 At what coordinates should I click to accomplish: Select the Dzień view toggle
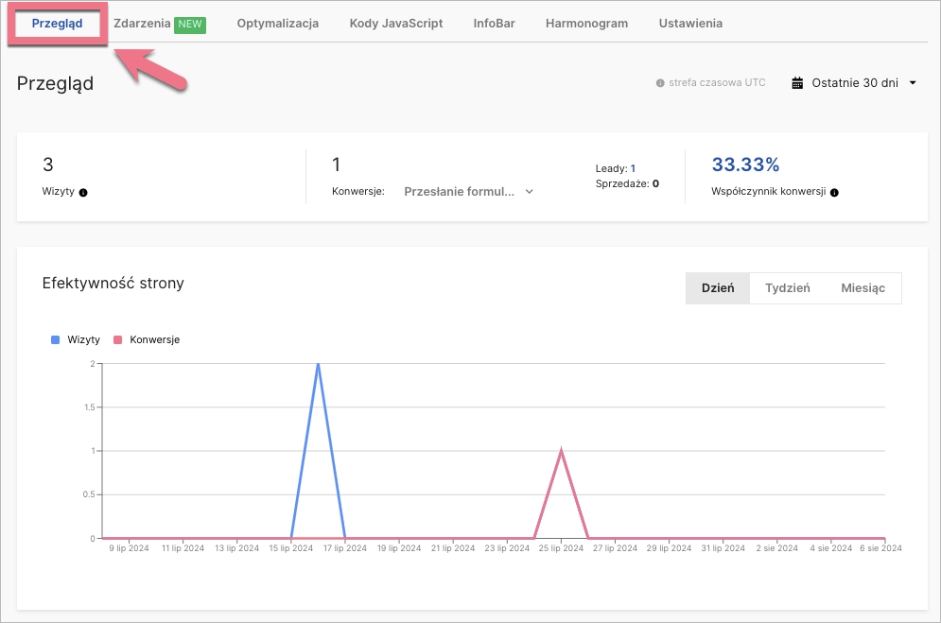click(x=718, y=288)
